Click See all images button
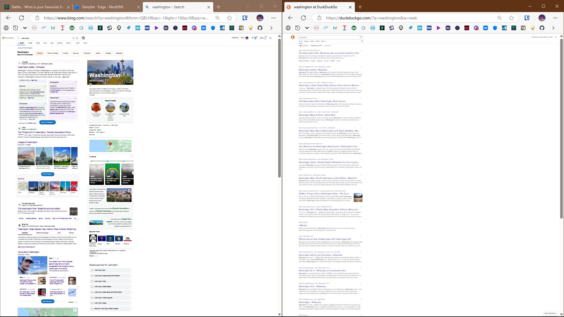564x317 pixels. (x=48, y=174)
